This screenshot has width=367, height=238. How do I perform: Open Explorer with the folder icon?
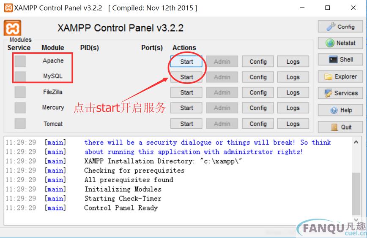tap(340, 77)
